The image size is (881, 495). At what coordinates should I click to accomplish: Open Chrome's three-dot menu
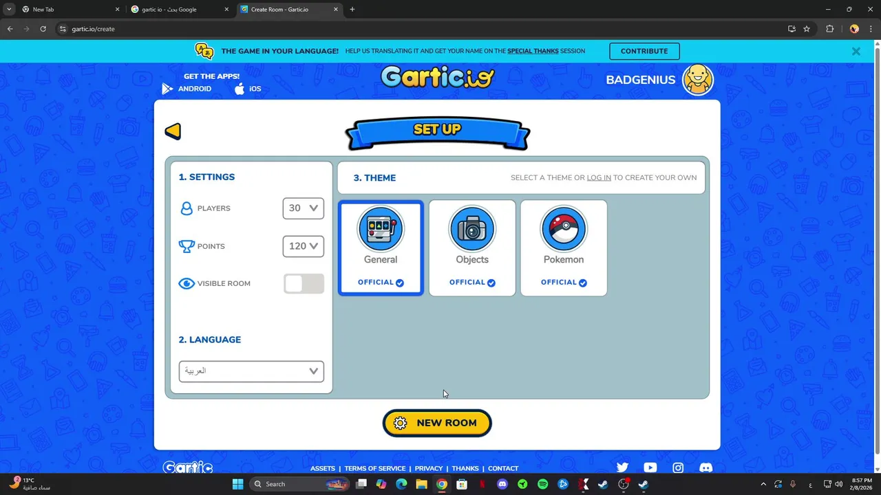point(871,29)
